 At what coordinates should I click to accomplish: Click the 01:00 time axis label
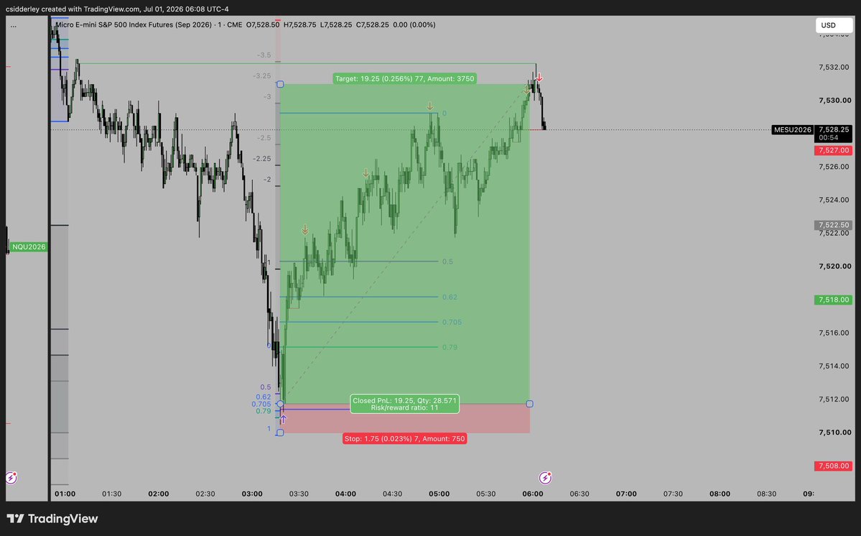click(x=65, y=494)
